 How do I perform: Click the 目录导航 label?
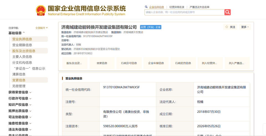point(13,28)
